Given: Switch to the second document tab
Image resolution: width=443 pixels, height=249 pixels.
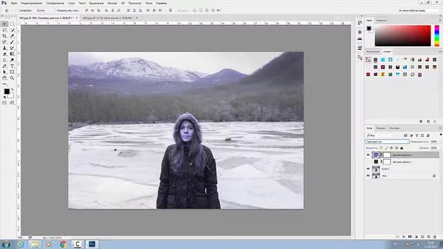Looking at the screenshot, I should tap(108, 18).
